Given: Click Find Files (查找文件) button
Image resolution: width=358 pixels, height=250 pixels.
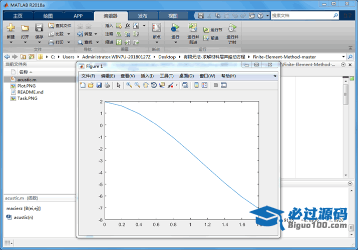Looking at the screenshot, I should click(60, 26).
